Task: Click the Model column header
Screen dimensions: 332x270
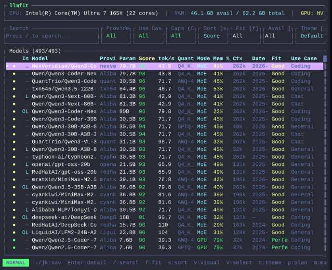Action: click(x=40, y=58)
